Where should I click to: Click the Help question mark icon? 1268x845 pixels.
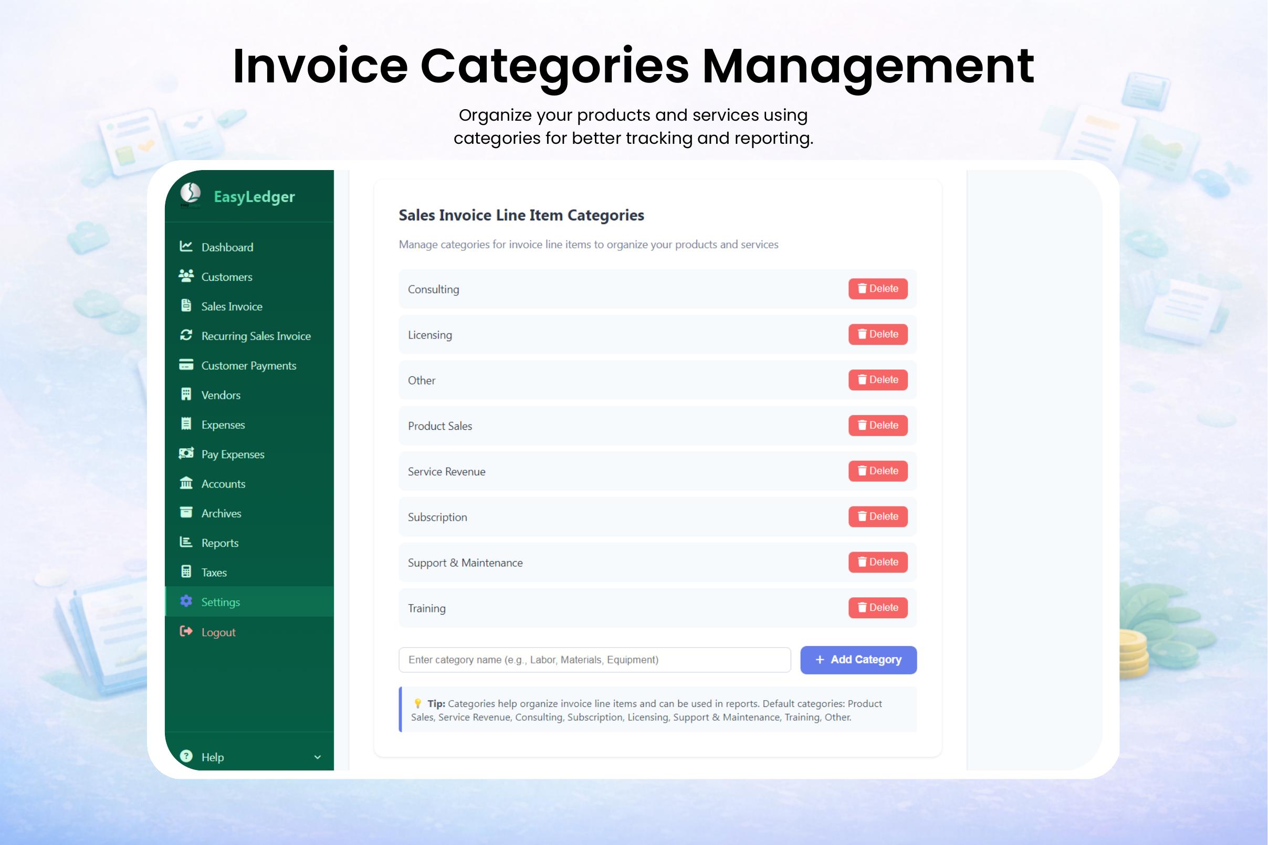click(x=186, y=757)
